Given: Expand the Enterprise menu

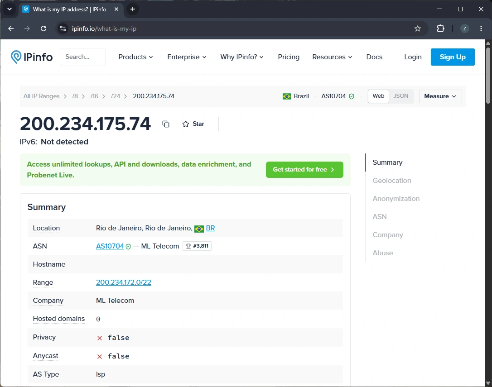Looking at the screenshot, I should [187, 57].
